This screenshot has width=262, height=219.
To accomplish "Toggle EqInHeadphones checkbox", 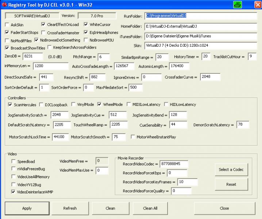I will coord(86,32).
